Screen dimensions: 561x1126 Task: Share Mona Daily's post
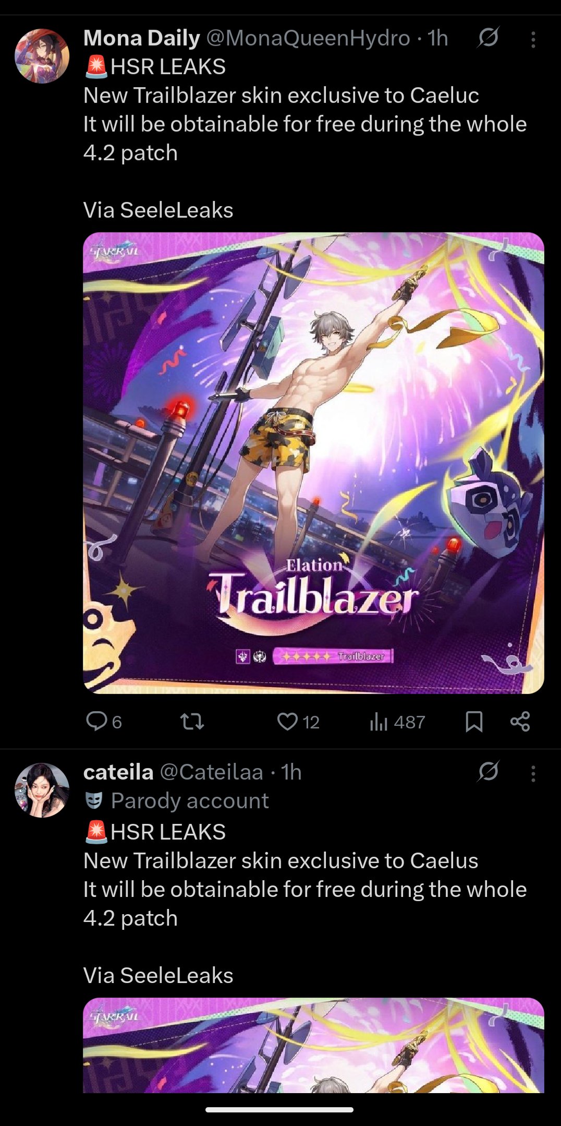(x=520, y=722)
